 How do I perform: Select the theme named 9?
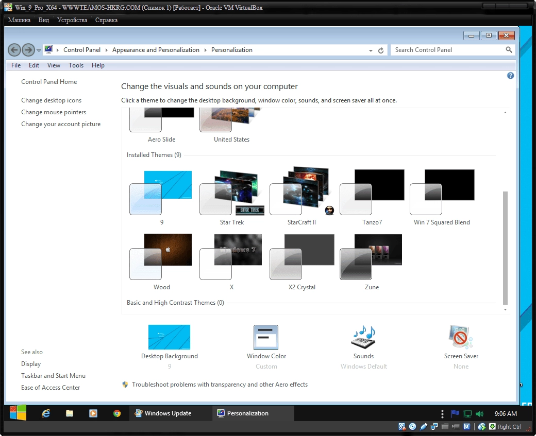(161, 197)
